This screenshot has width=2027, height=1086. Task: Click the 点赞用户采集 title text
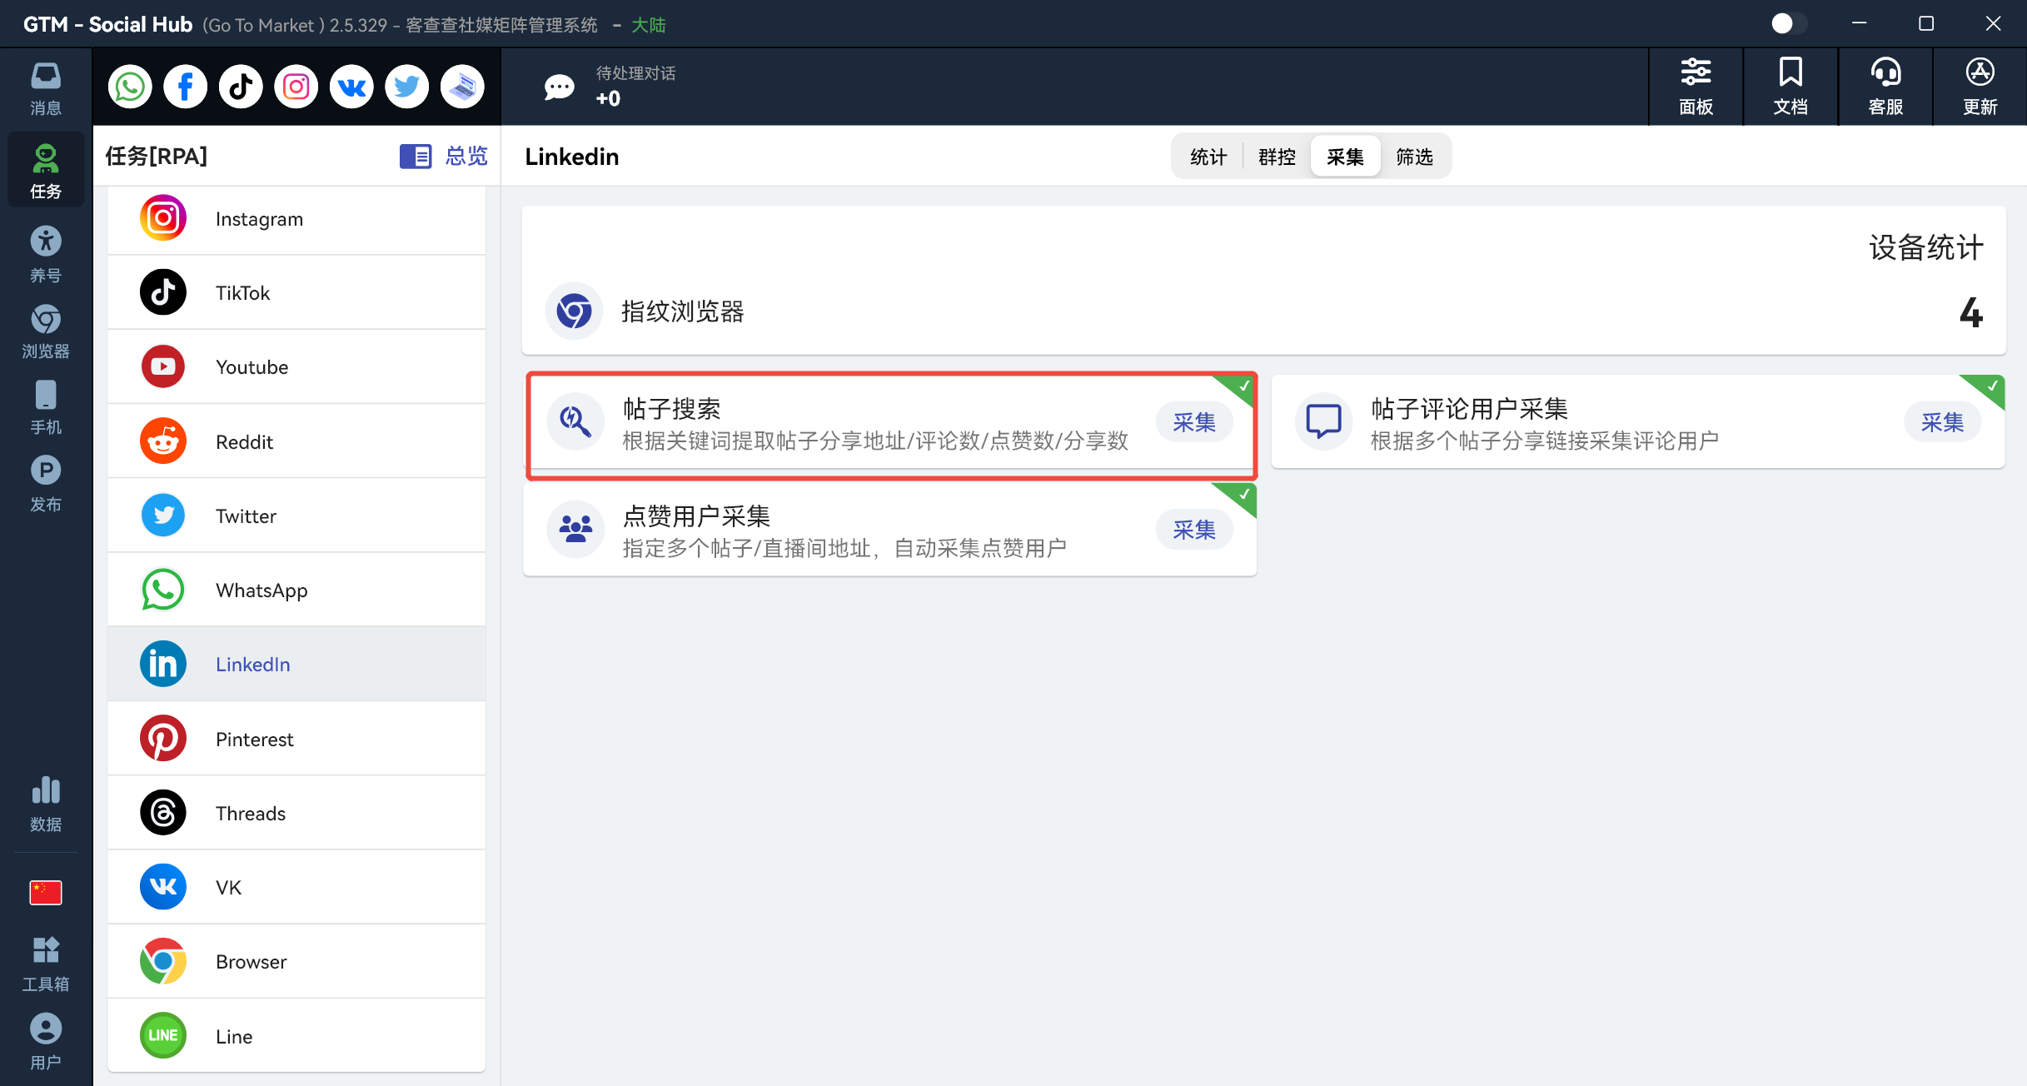click(x=696, y=516)
